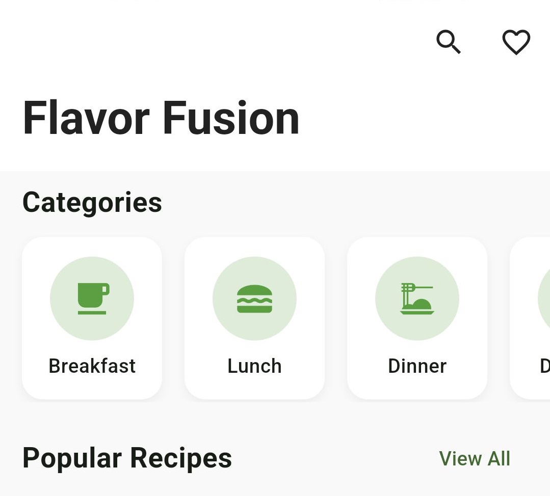550x496 pixels.
Task: Open the Dinner category card
Action: (417, 318)
